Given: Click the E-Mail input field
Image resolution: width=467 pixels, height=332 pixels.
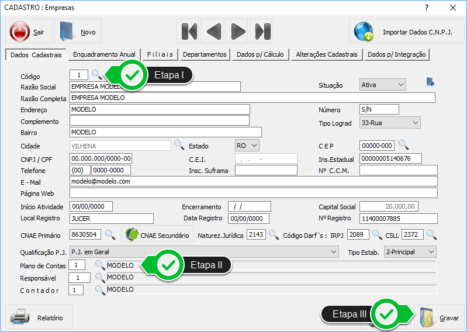Looking at the screenshot, I should coord(254,181).
